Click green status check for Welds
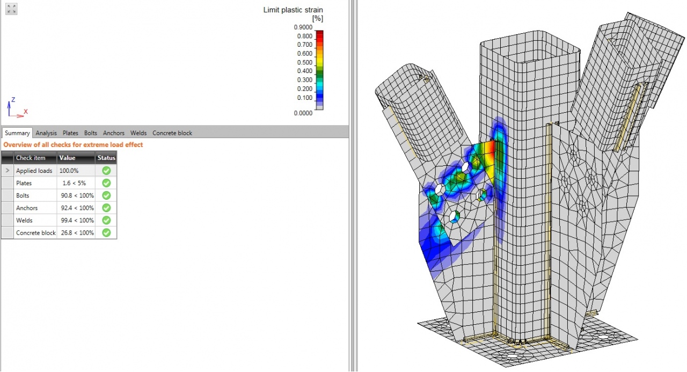Viewport: 687px width, 372px height. [x=106, y=220]
